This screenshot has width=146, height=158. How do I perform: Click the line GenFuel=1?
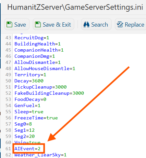coord(27,105)
